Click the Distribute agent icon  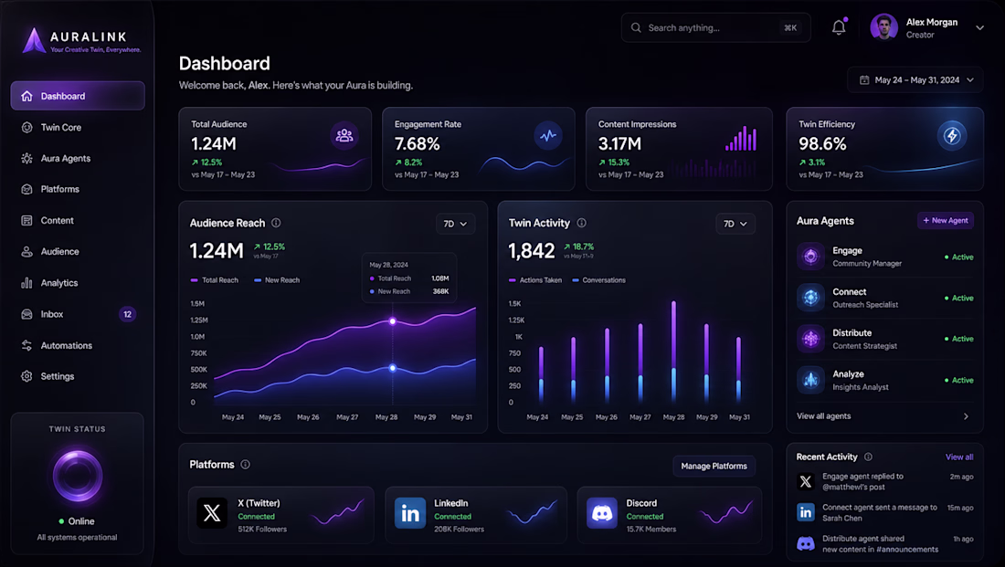click(x=810, y=339)
